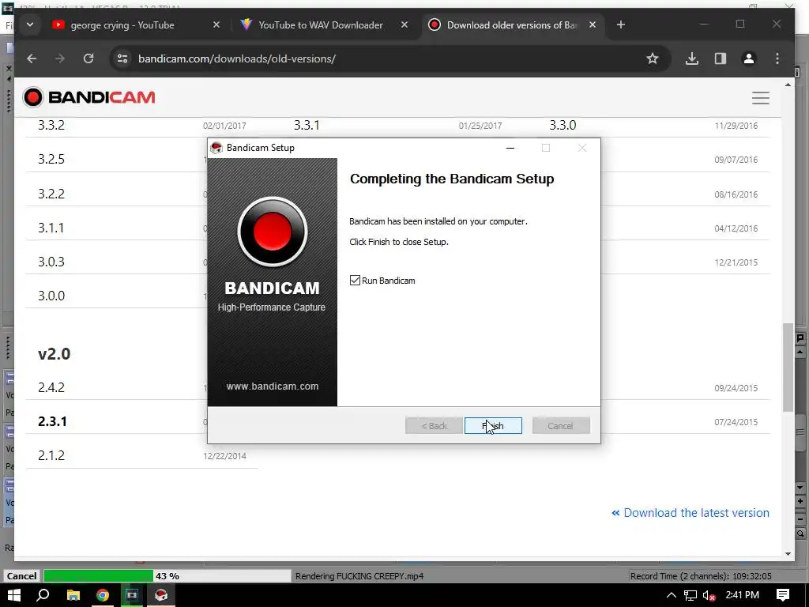
Task: Download Bandicam version 3.3.2
Action: (x=51, y=125)
